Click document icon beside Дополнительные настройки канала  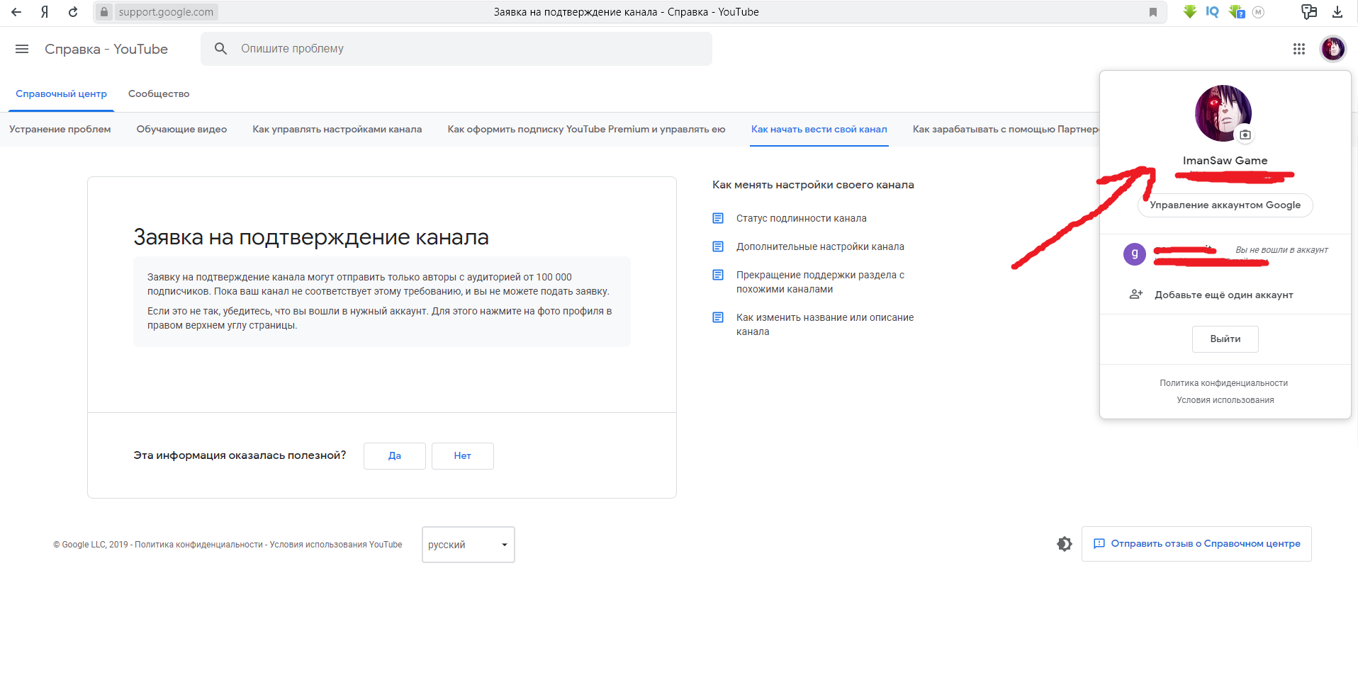[718, 246]
